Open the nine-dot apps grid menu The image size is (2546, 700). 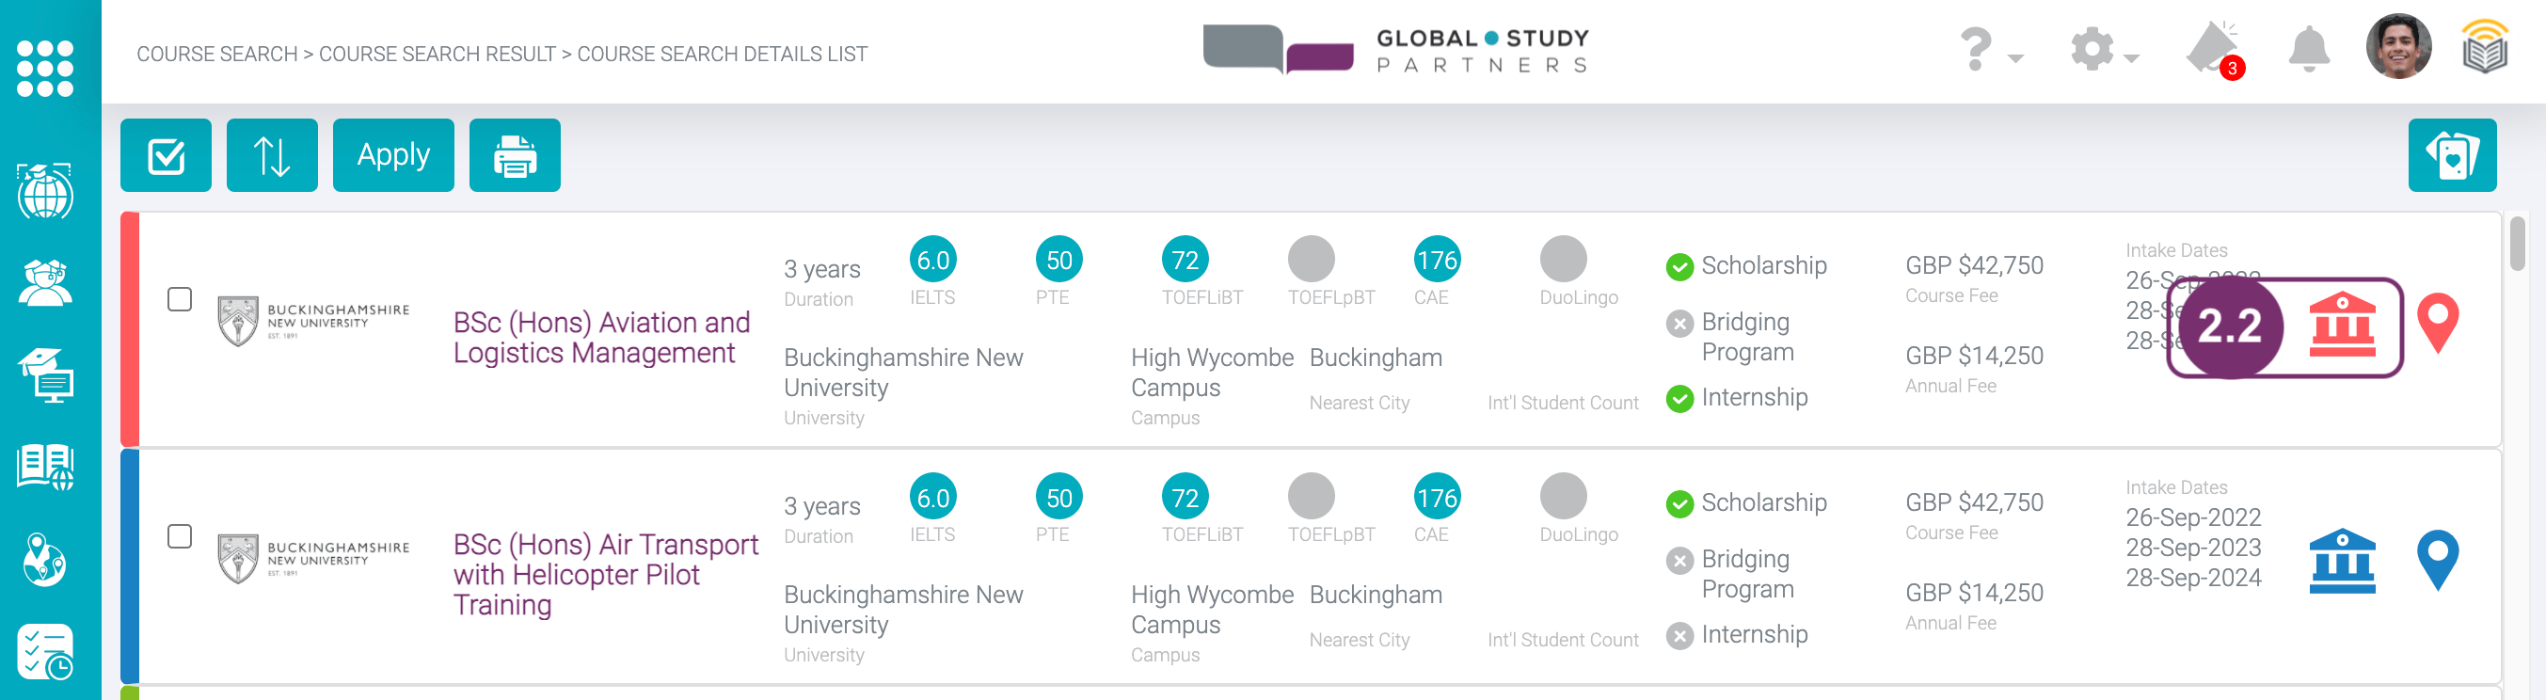tap(45, 69)
